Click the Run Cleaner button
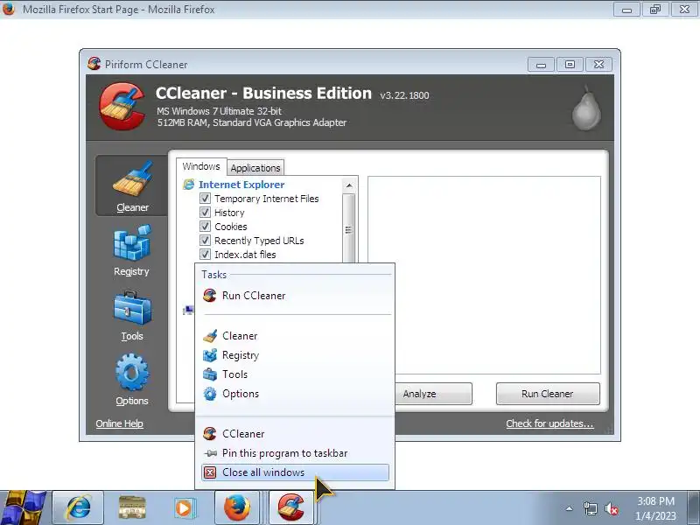The height and width of the screenshot is (525, 700). point(548,394)
